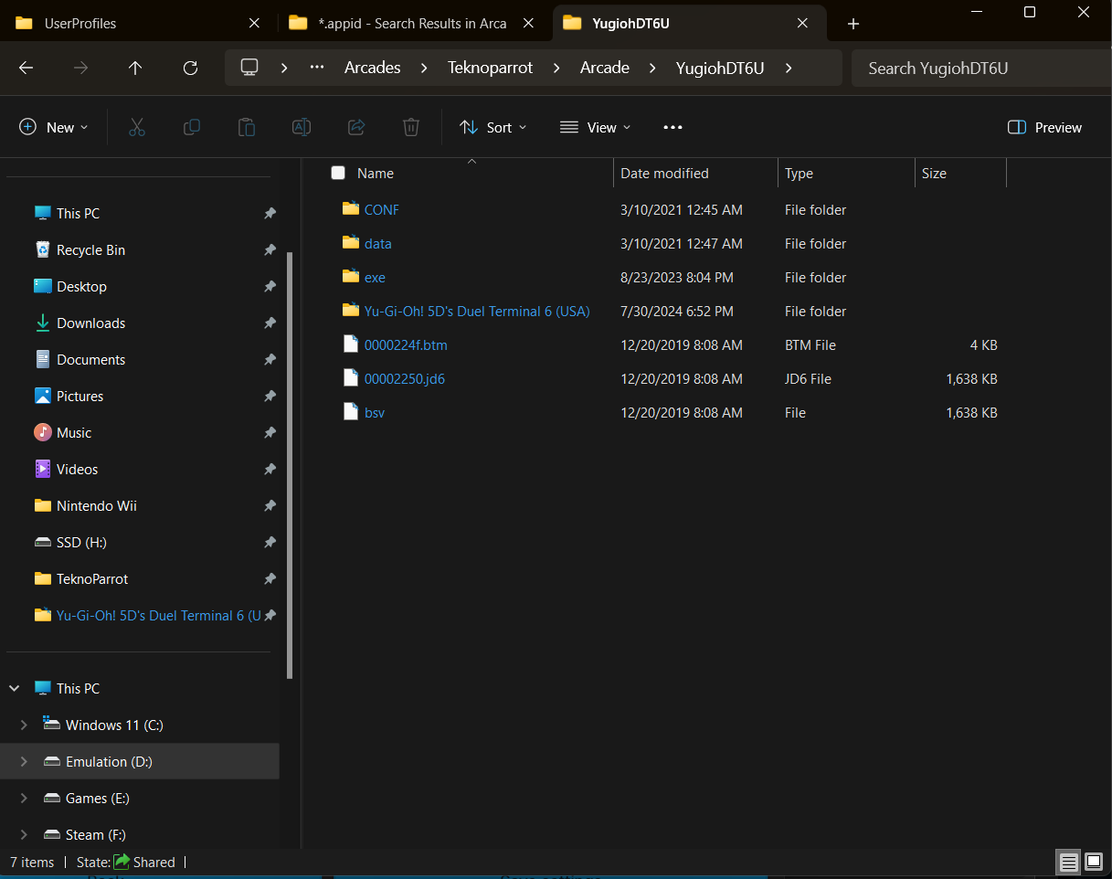Toggle the Preview pane
This screenshot has height=879, width=1112.
coord(1043,127)
